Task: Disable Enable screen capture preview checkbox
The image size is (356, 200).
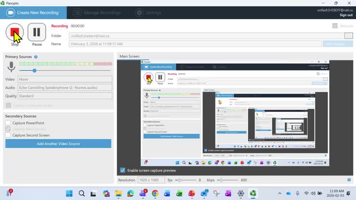Action: click(x=123, y=170)
